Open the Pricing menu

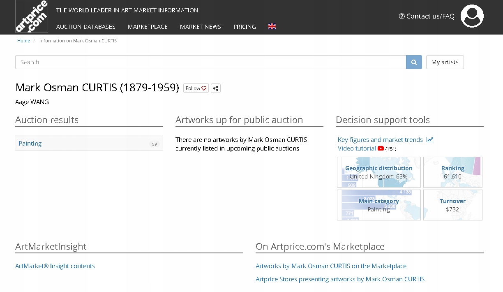click(245, 27)
